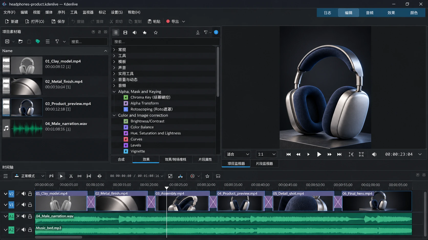Click the effects info icon
This screenshot has height=240, width=428.
[216, 32]
